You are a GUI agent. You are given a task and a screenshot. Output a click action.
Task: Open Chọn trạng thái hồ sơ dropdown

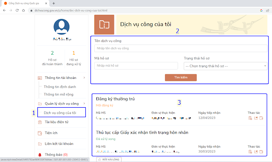point(226,66)
